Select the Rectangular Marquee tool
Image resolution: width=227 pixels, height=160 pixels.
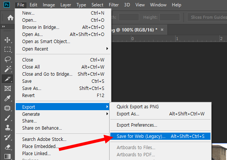(x=8, y=49)
